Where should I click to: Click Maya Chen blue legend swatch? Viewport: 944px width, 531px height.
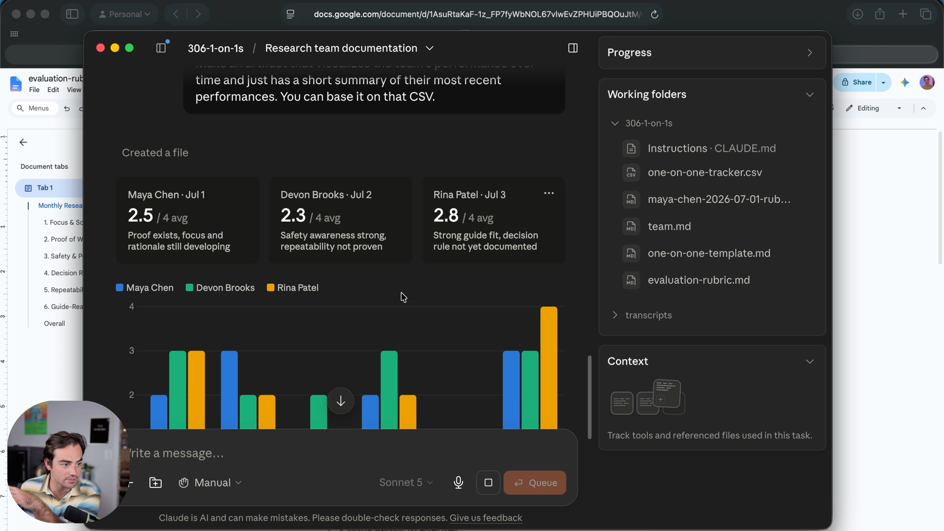[x=120, y=288]
